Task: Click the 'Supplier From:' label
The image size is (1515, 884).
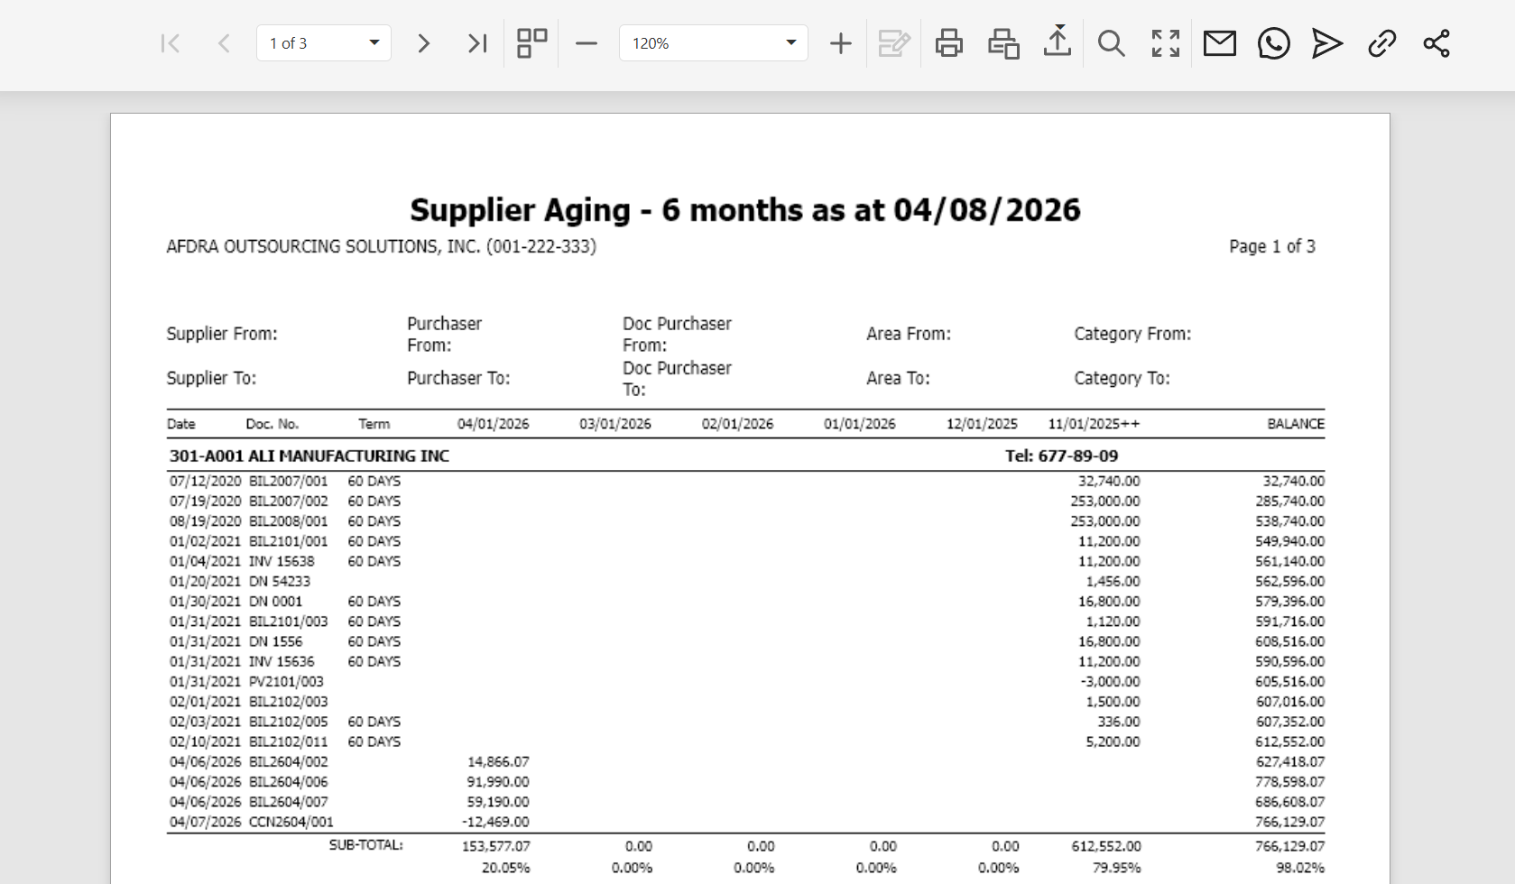Action: [222, 334]
